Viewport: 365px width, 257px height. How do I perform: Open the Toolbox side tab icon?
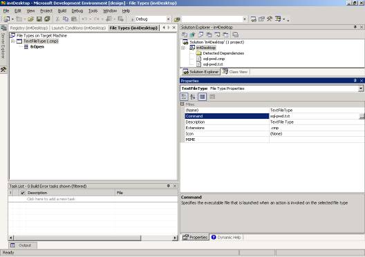[x=3, y=69]
